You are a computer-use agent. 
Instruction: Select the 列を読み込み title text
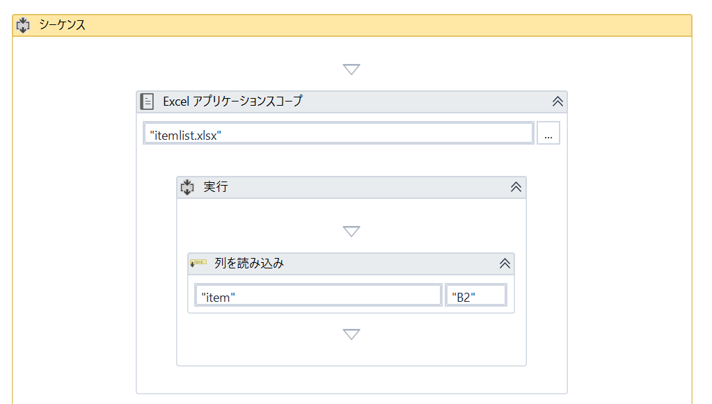tap(249, 264)
